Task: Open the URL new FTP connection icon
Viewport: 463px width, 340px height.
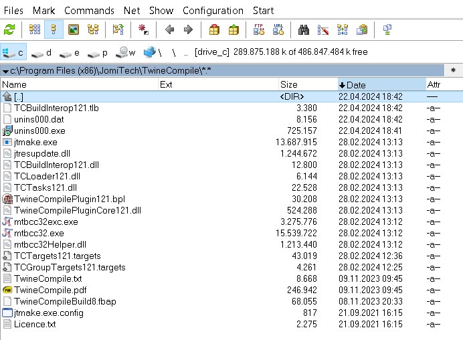Action: pos(278,29)
